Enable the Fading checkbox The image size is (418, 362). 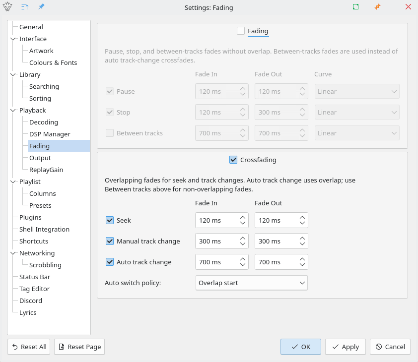pos(241,31)
